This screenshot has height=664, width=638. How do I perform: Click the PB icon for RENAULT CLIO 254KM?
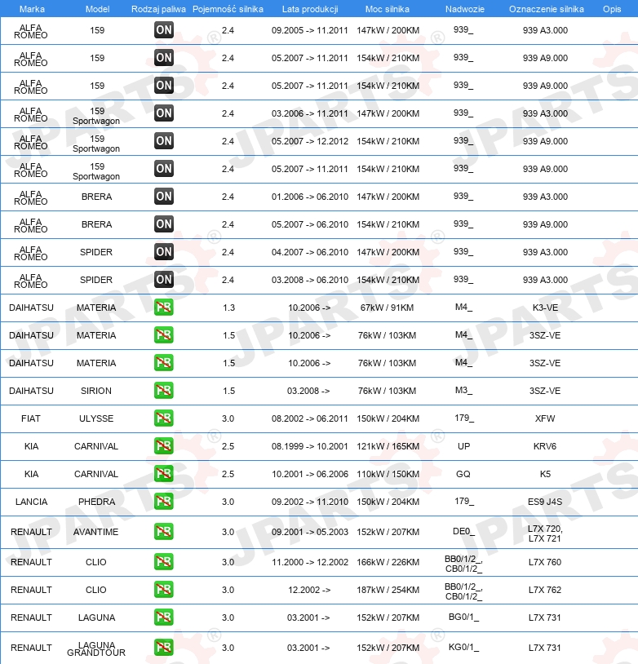click(x=164, y=590)
